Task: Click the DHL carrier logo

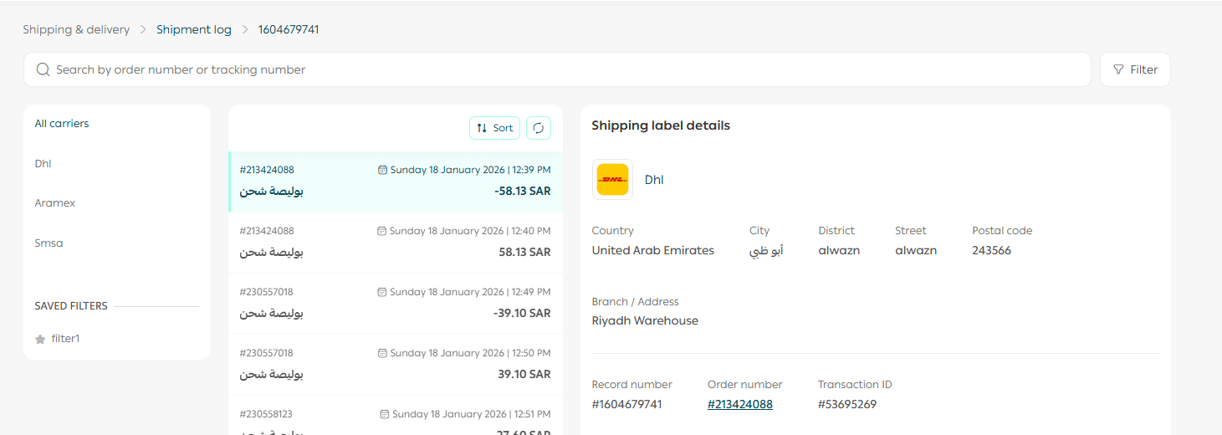Action: (612, 180)
